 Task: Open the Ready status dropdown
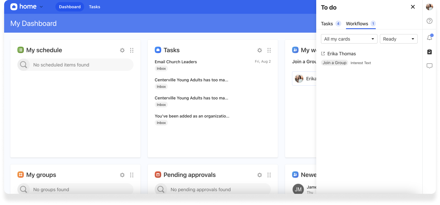pos(398,39)
